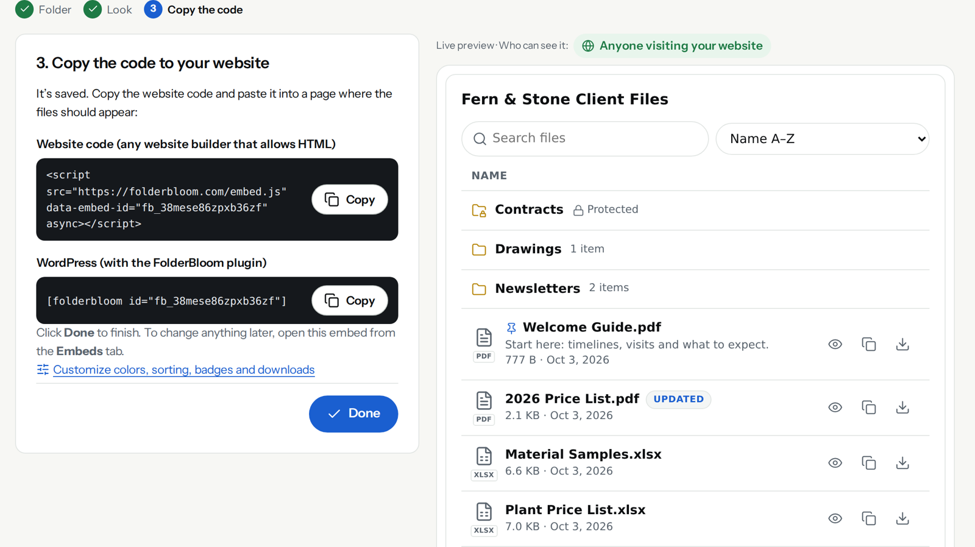This screenshot has height=547, width=975.
Task: Click the XLSX file icon of Material Samples.xlsx
Action: (484, 463)
